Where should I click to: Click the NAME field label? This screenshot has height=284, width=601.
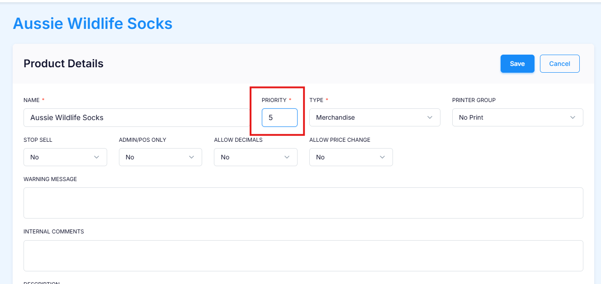[x=31, y=100]
